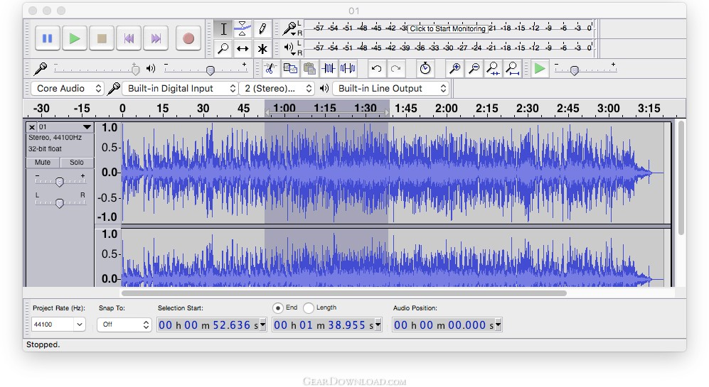Click the Pause transport button

(48, 38)
